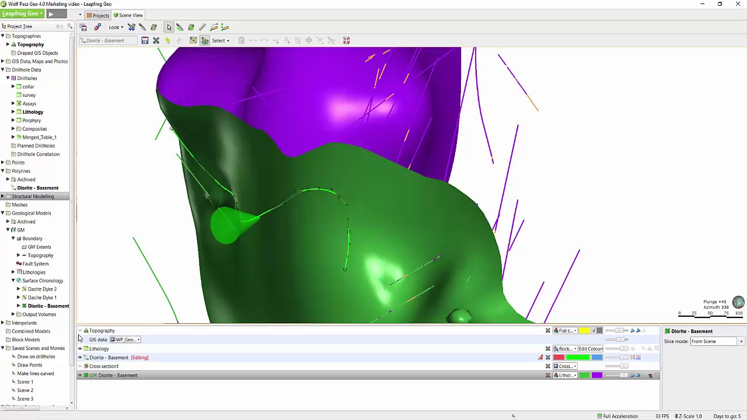Click the ruler measurement tool
The height and width of the screenshot is (420, 747).
(202, 27)
